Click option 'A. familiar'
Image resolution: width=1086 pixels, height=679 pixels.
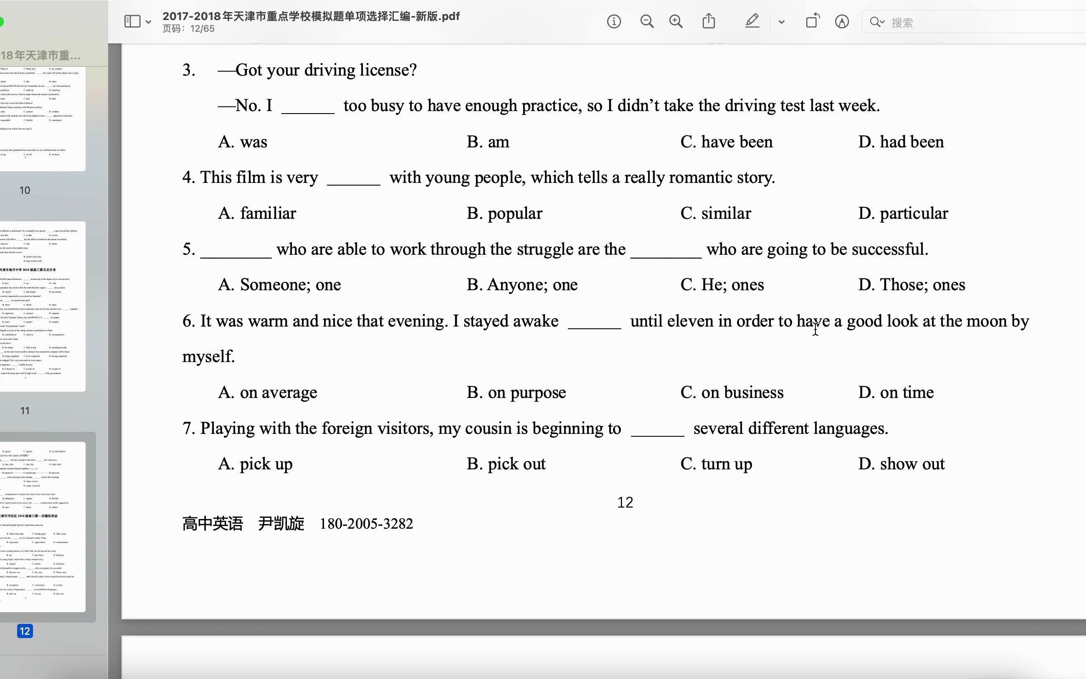click(x=257, y=213)
